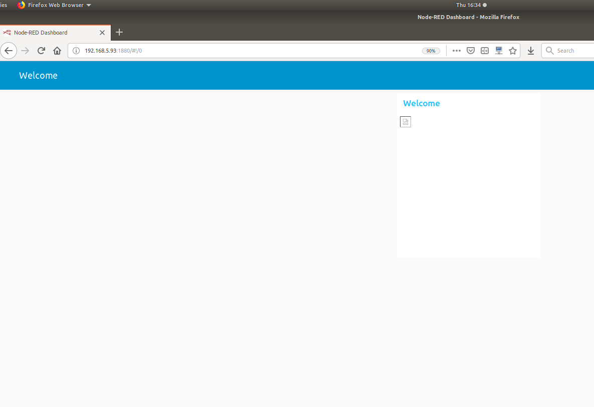Screen dimensions: 594x407
Task: Click the monitor-shaped extension toolbar icon
Action: (x=498, y=51)
